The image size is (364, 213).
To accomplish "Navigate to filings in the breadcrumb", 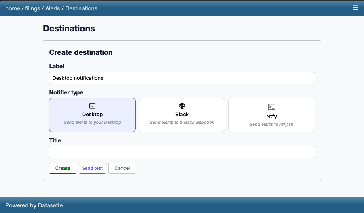I will (x=32, y=8).
